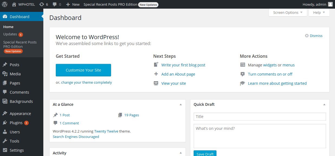Click the pencil icon beside Write first post
Viewport: 335px width, 156px height.
coord(156,65)
